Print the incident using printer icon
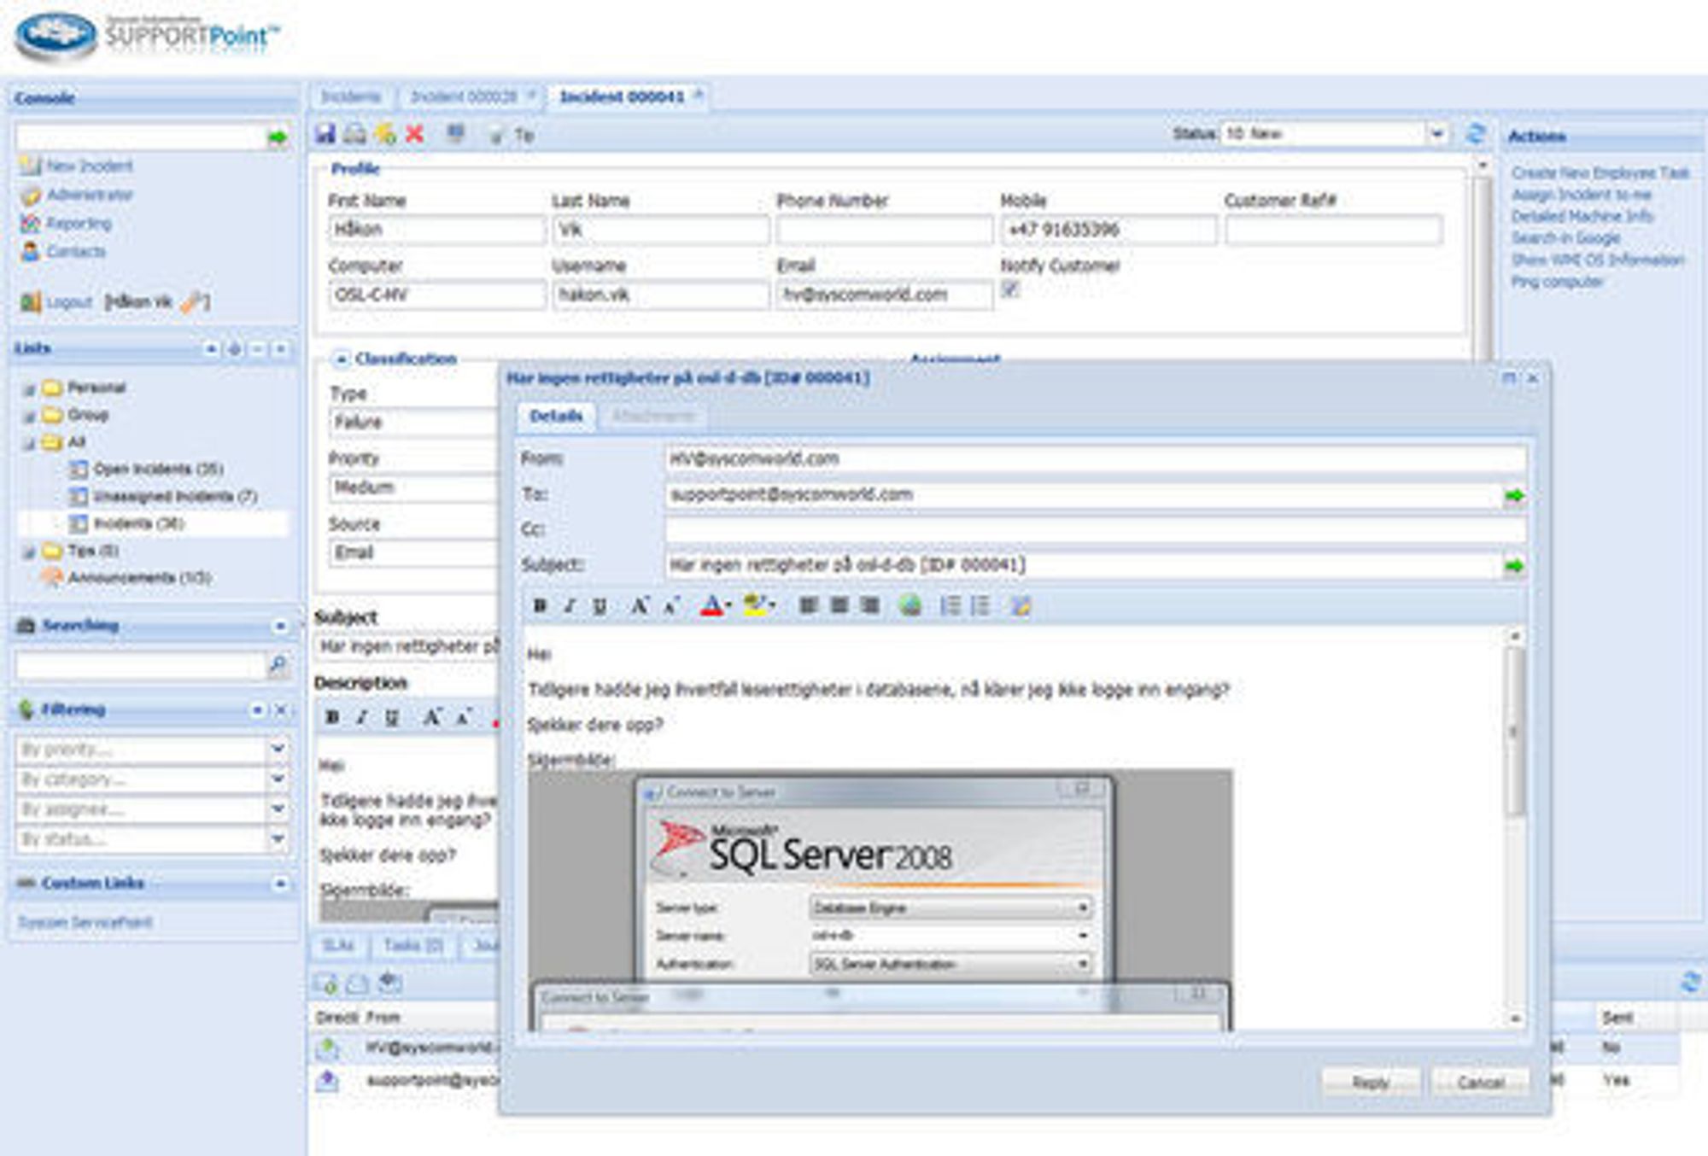Image resolution: width=1708 pixels, height=1156 pixels. [x=354, y=134]
